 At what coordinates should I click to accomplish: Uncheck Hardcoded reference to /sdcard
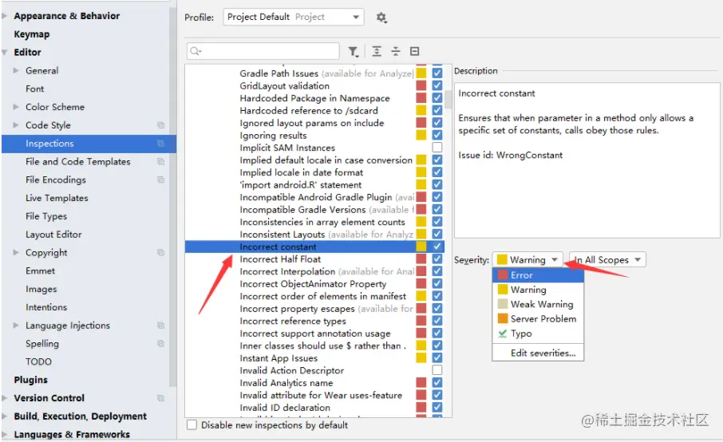(437, 110)
